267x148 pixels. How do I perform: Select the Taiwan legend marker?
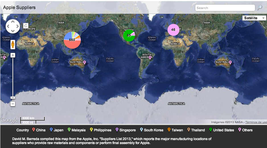[169, 130]
